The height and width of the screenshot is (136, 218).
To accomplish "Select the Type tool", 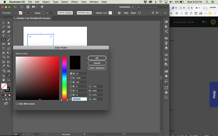I will point(4,36).
